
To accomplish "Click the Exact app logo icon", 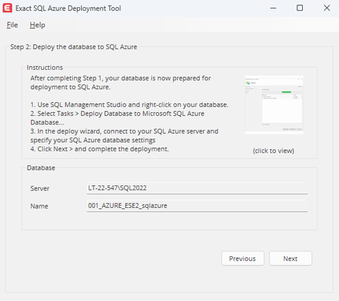I will click(x=7, y=8).
